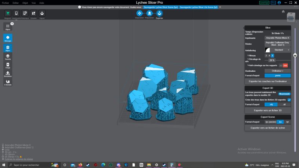Open the Imprimante printers icon
Viewport: 299px width, 168px height.
pyautogui.click(x=16, y=13)
